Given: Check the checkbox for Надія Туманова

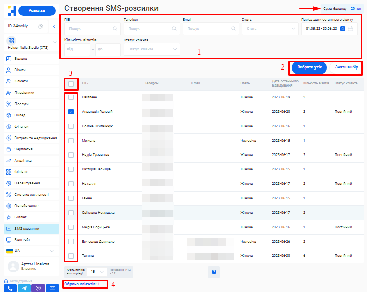Looking at the screenshot, I should [x=71, y=154].
